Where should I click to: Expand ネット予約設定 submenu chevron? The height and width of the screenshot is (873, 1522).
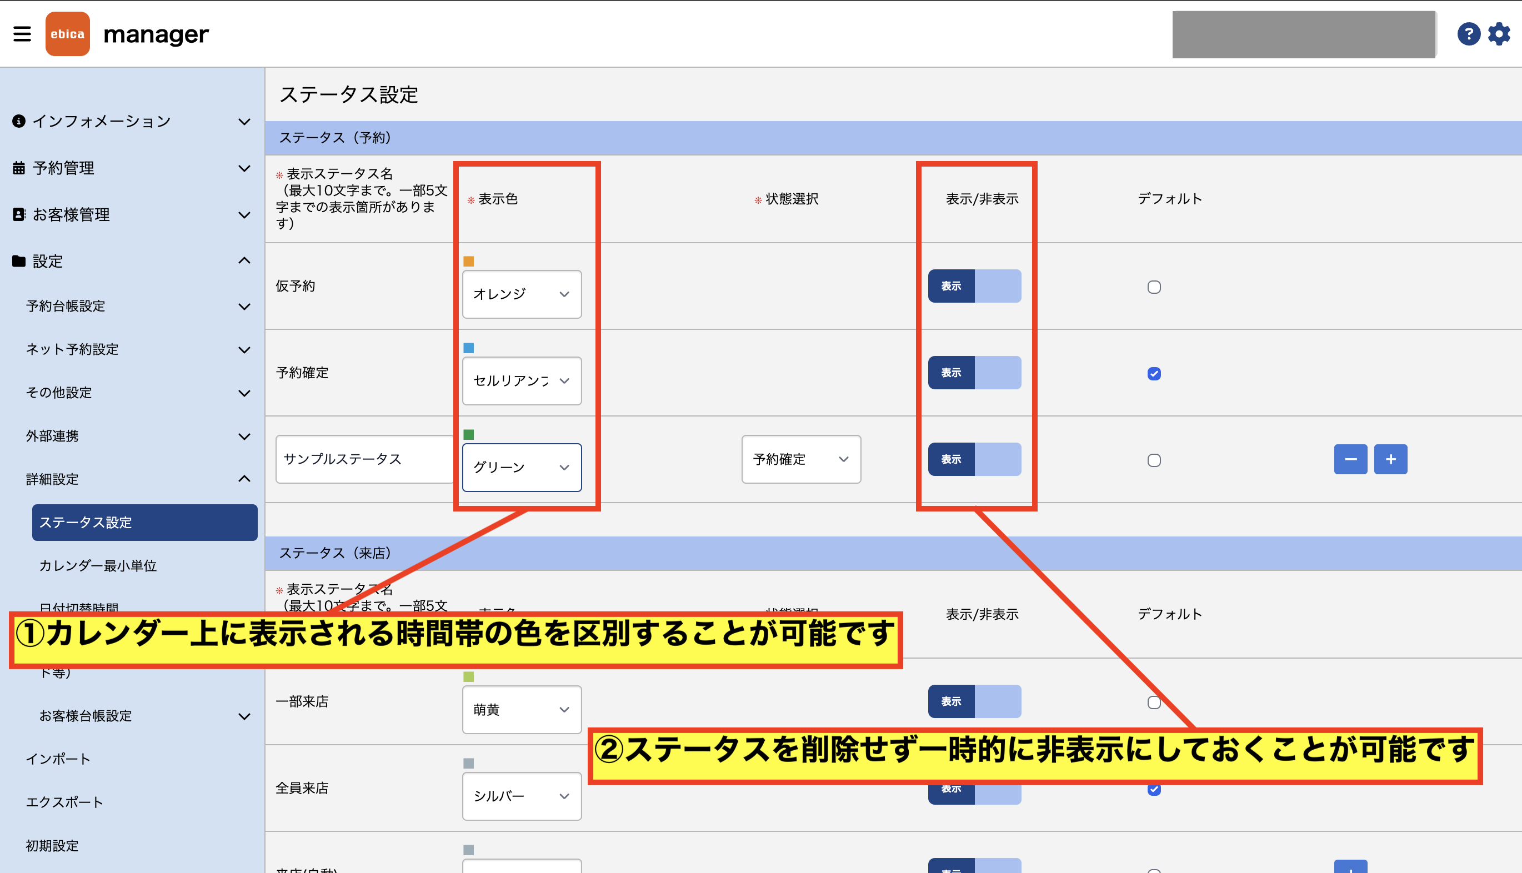coord(244,350)
